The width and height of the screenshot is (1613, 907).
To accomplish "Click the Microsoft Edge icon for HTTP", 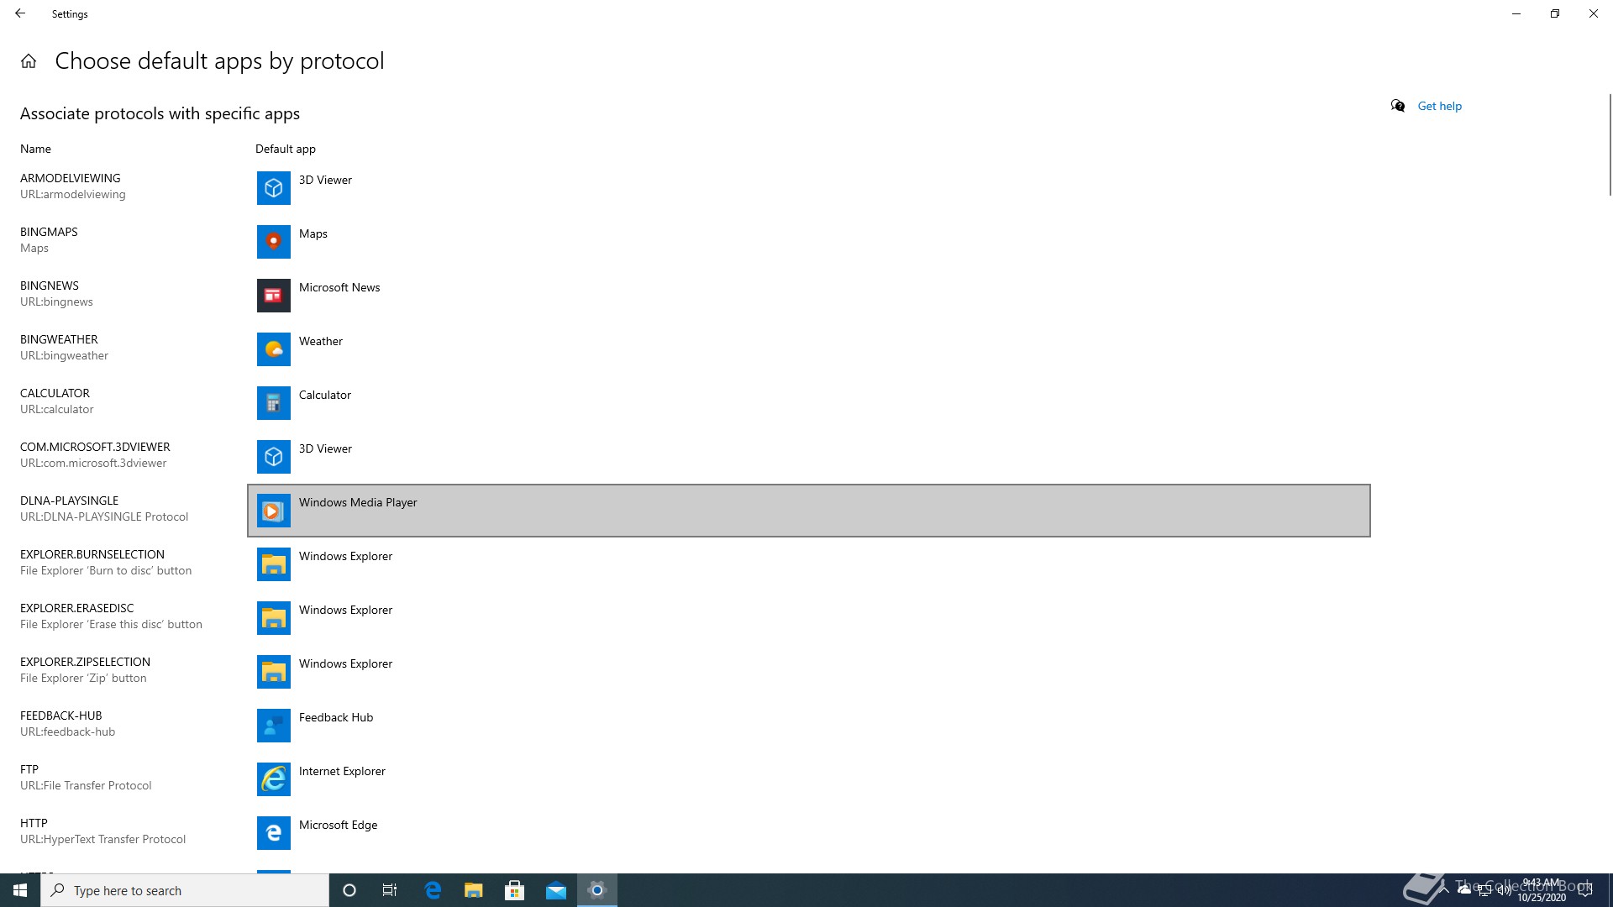I will [273, 833].
